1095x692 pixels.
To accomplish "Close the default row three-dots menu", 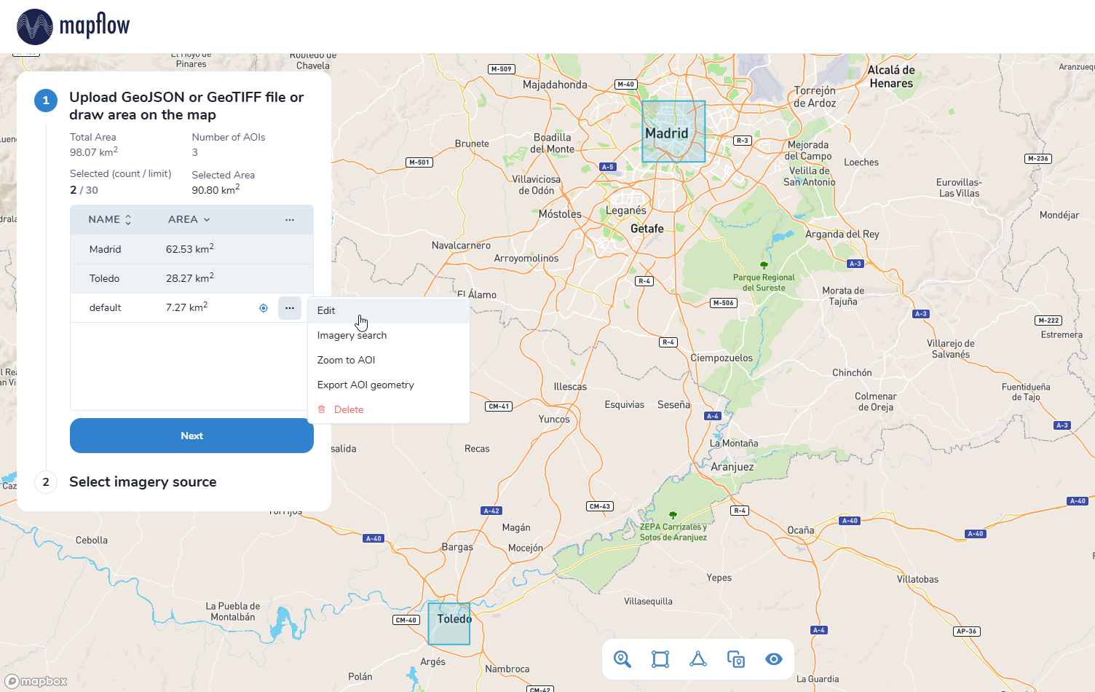I will 290,308.
